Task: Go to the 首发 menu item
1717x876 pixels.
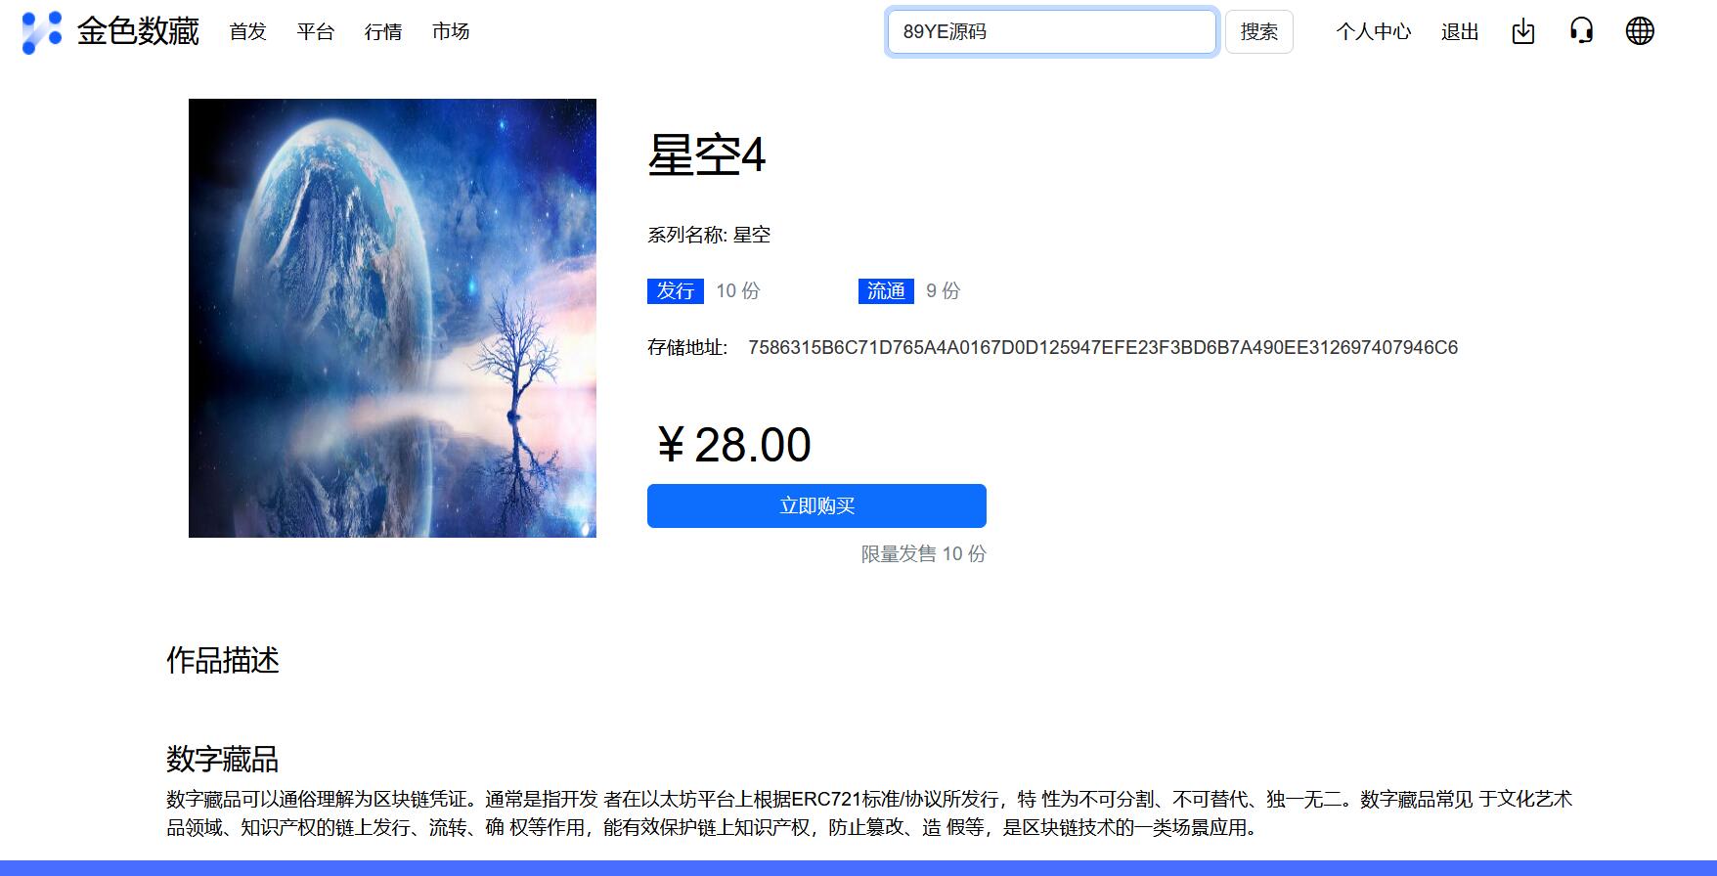Action: (x=248, y=32)
